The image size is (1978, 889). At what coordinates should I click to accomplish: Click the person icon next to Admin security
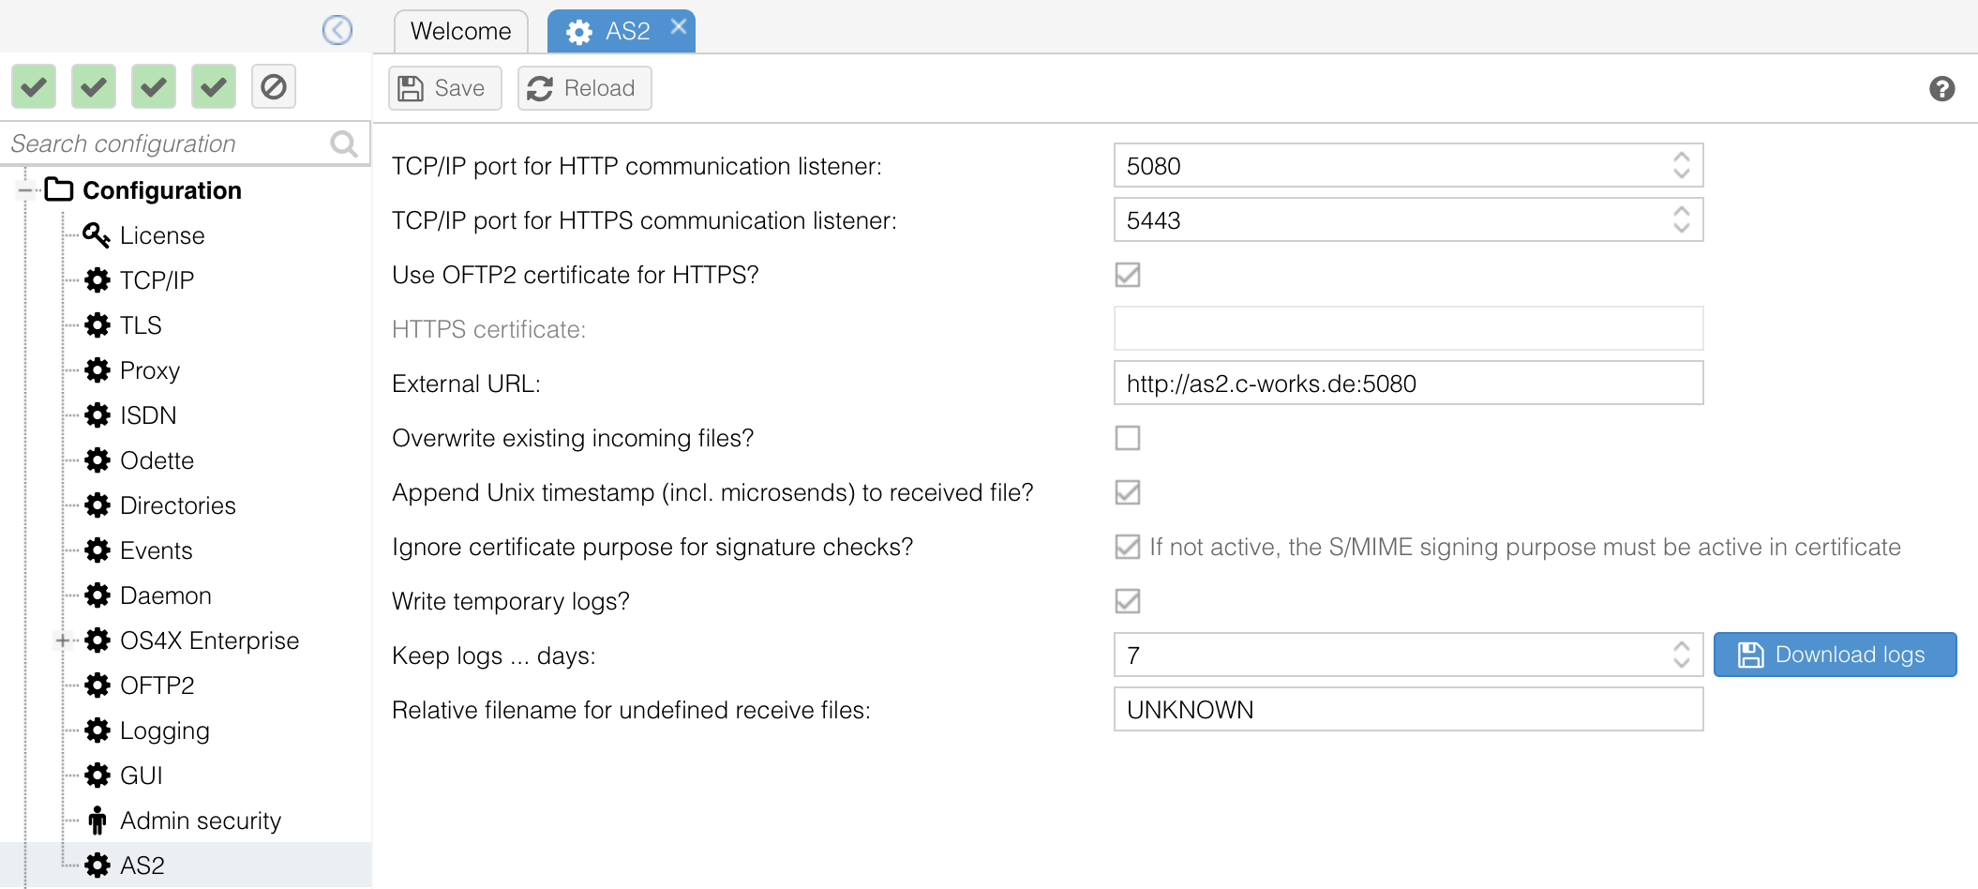(97, 821)
